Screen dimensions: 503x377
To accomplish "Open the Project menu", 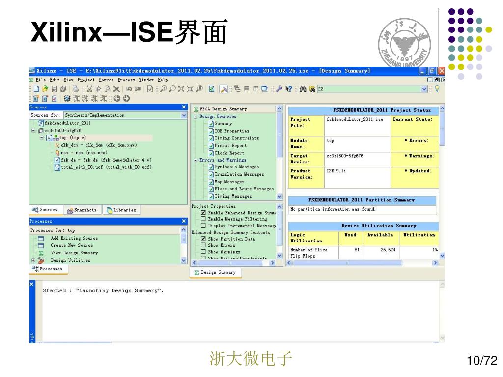I will (86, 80).
